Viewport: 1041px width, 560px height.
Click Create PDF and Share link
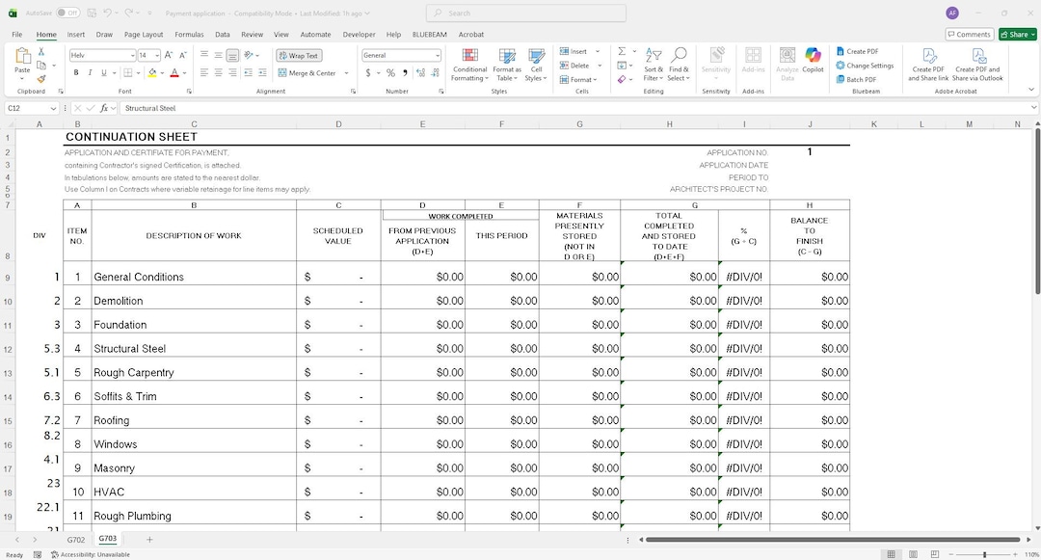click(x=928, y=65)
